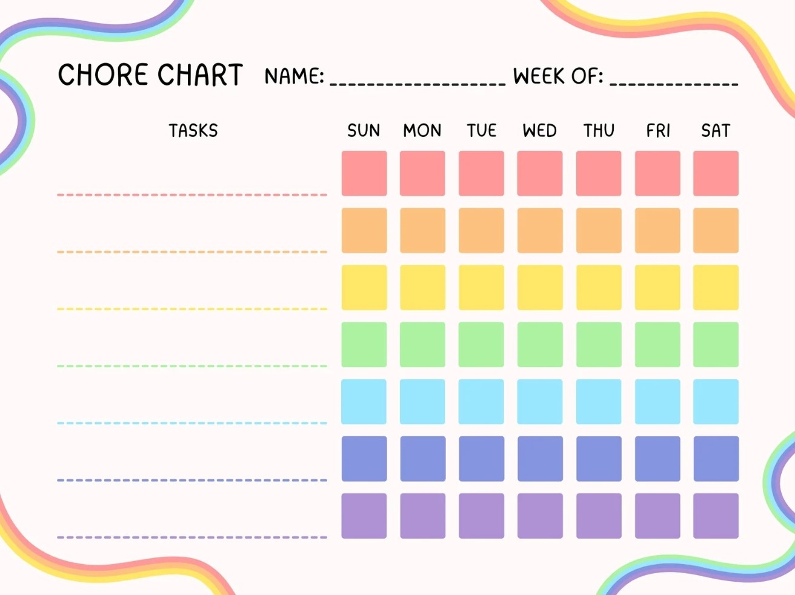Select the TASKS column header
The image size is (795, 595).
click(x=193, y=130)
